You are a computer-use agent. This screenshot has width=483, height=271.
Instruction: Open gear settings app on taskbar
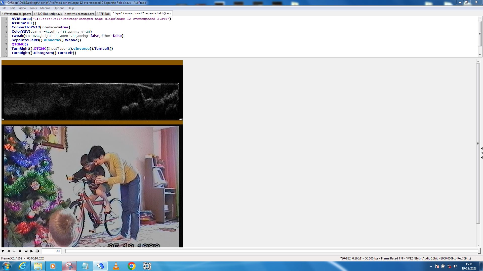point(147,266)
